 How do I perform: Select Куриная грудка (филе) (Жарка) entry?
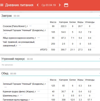pyautogui.click(x=19, y=92)
